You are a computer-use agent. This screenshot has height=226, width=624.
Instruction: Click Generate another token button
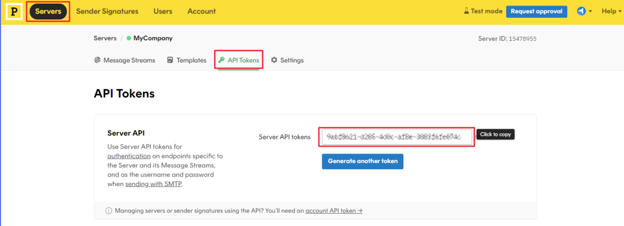[x=363, y=161]
